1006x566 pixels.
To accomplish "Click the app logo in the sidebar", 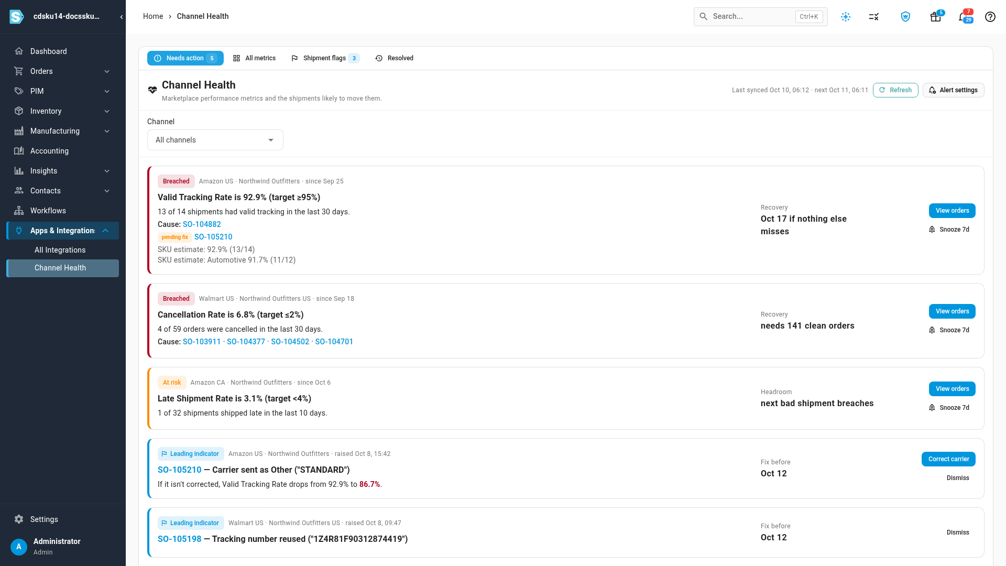I will pos(16,17).
